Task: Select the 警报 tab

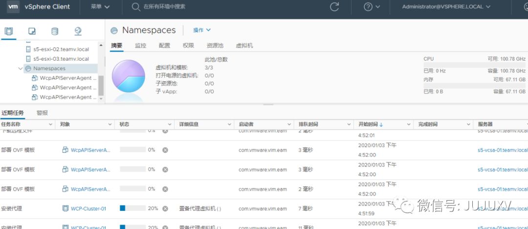Action: tap(42, 113)
